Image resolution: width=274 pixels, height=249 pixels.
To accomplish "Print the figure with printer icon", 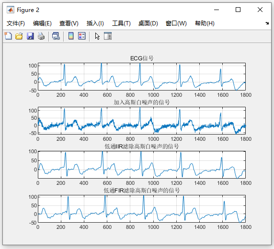I will 41,36.
